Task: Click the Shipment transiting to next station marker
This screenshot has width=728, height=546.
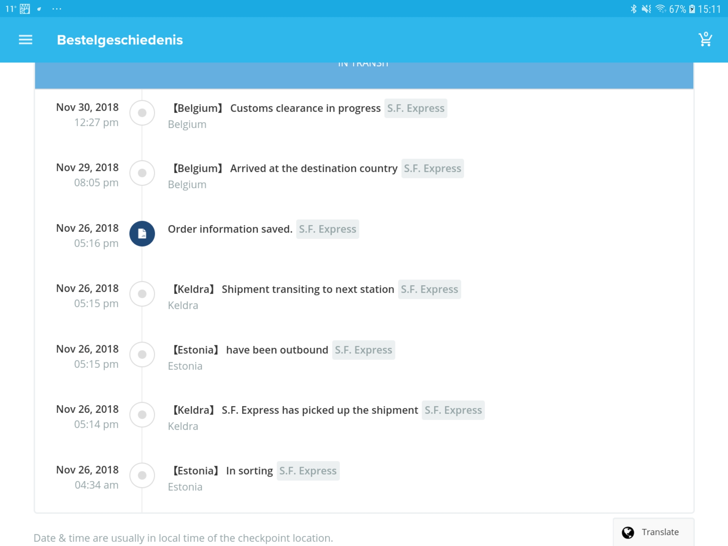Action: (x=142, y=294)
